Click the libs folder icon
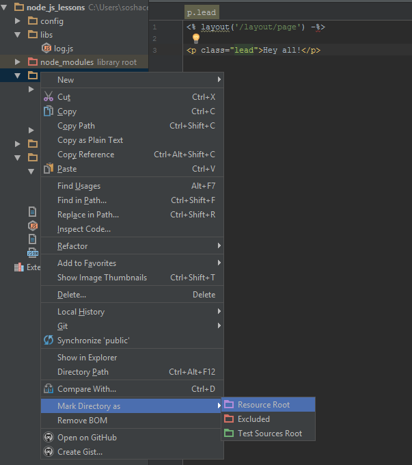The width and height of the screenshot is (412, 465). pyautogui.click(x=33, y=34)
